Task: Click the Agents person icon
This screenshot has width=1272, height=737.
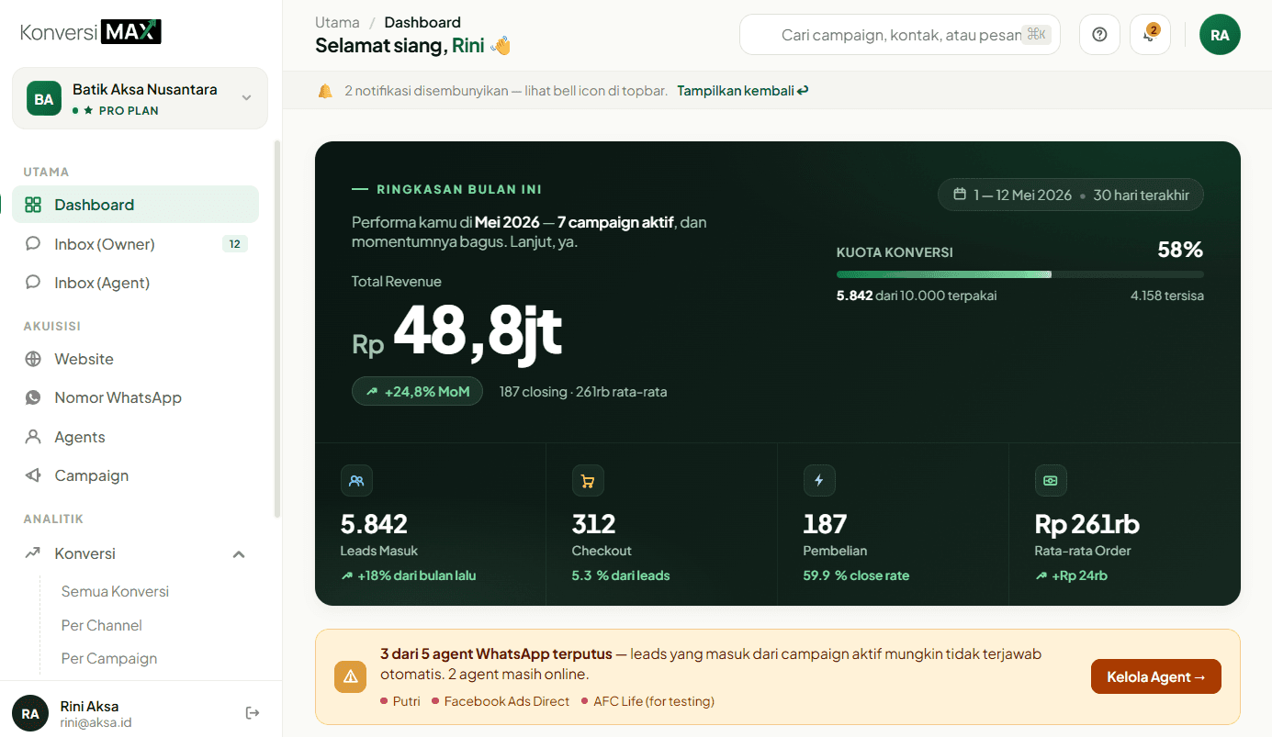Action: tap(33, 437)
